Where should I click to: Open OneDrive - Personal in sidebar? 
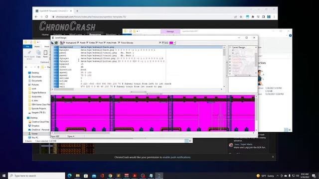tap(39, 130)
